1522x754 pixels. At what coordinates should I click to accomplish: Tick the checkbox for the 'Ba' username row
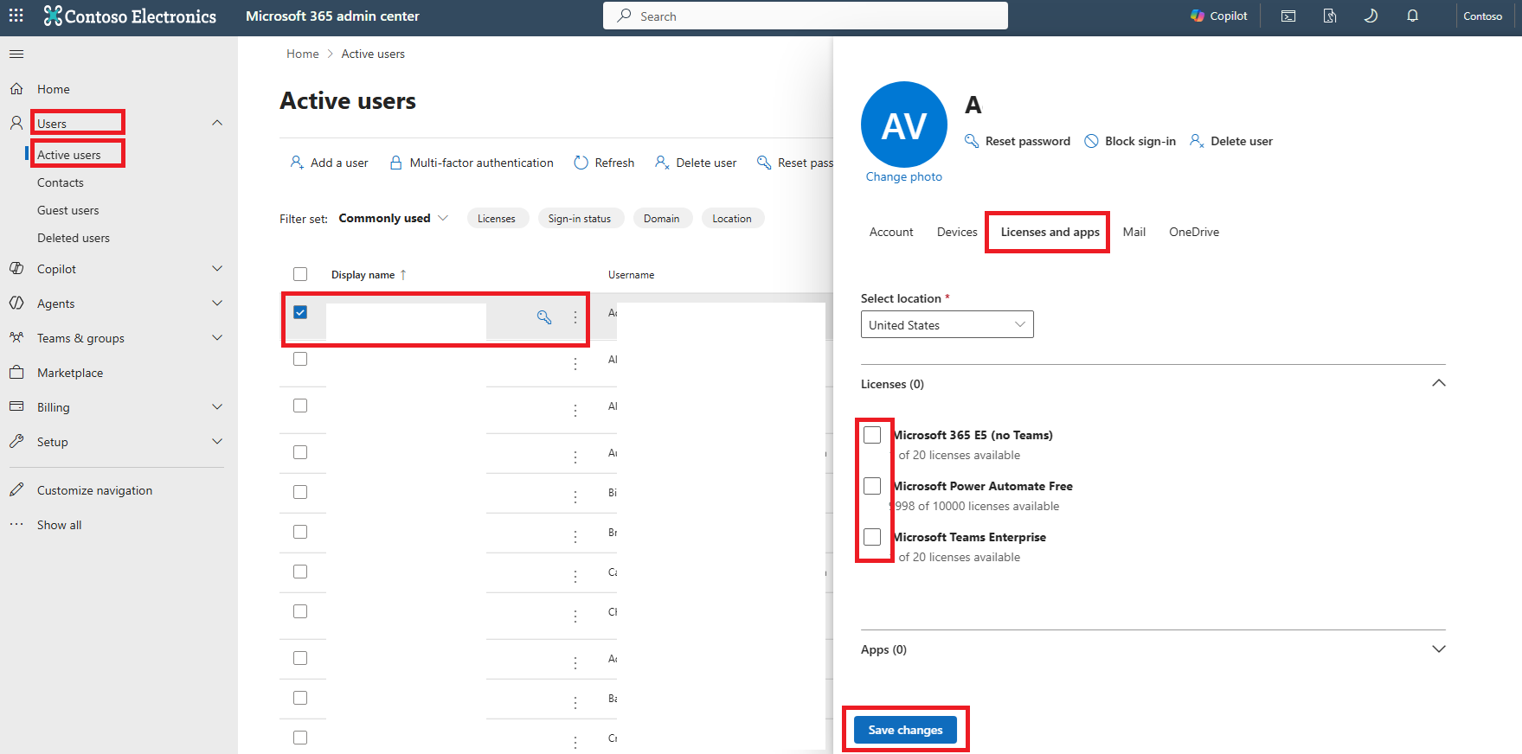300,698
